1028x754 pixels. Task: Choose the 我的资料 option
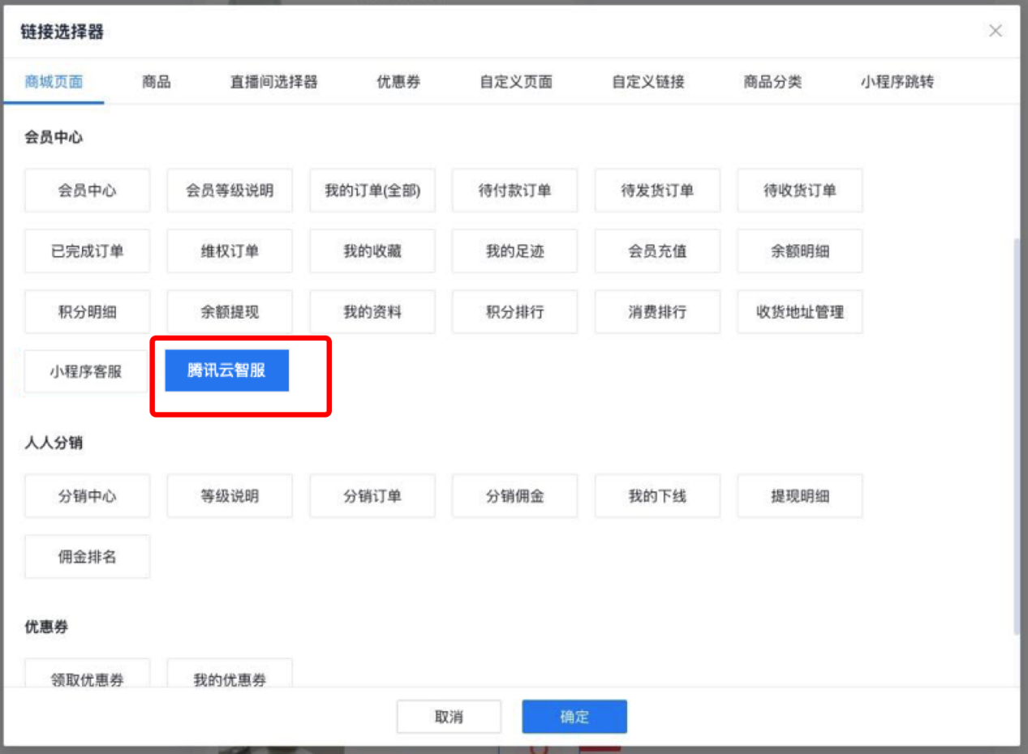coord(372,312)
